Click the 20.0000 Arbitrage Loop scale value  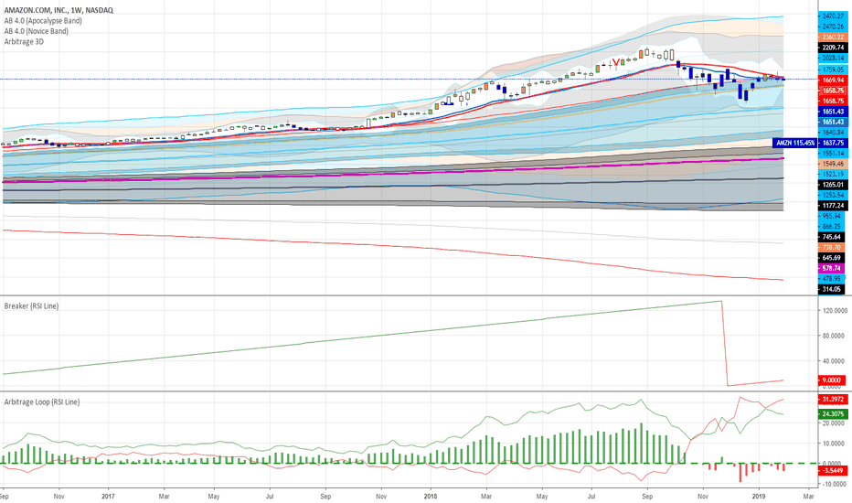(x=836, y=423)
